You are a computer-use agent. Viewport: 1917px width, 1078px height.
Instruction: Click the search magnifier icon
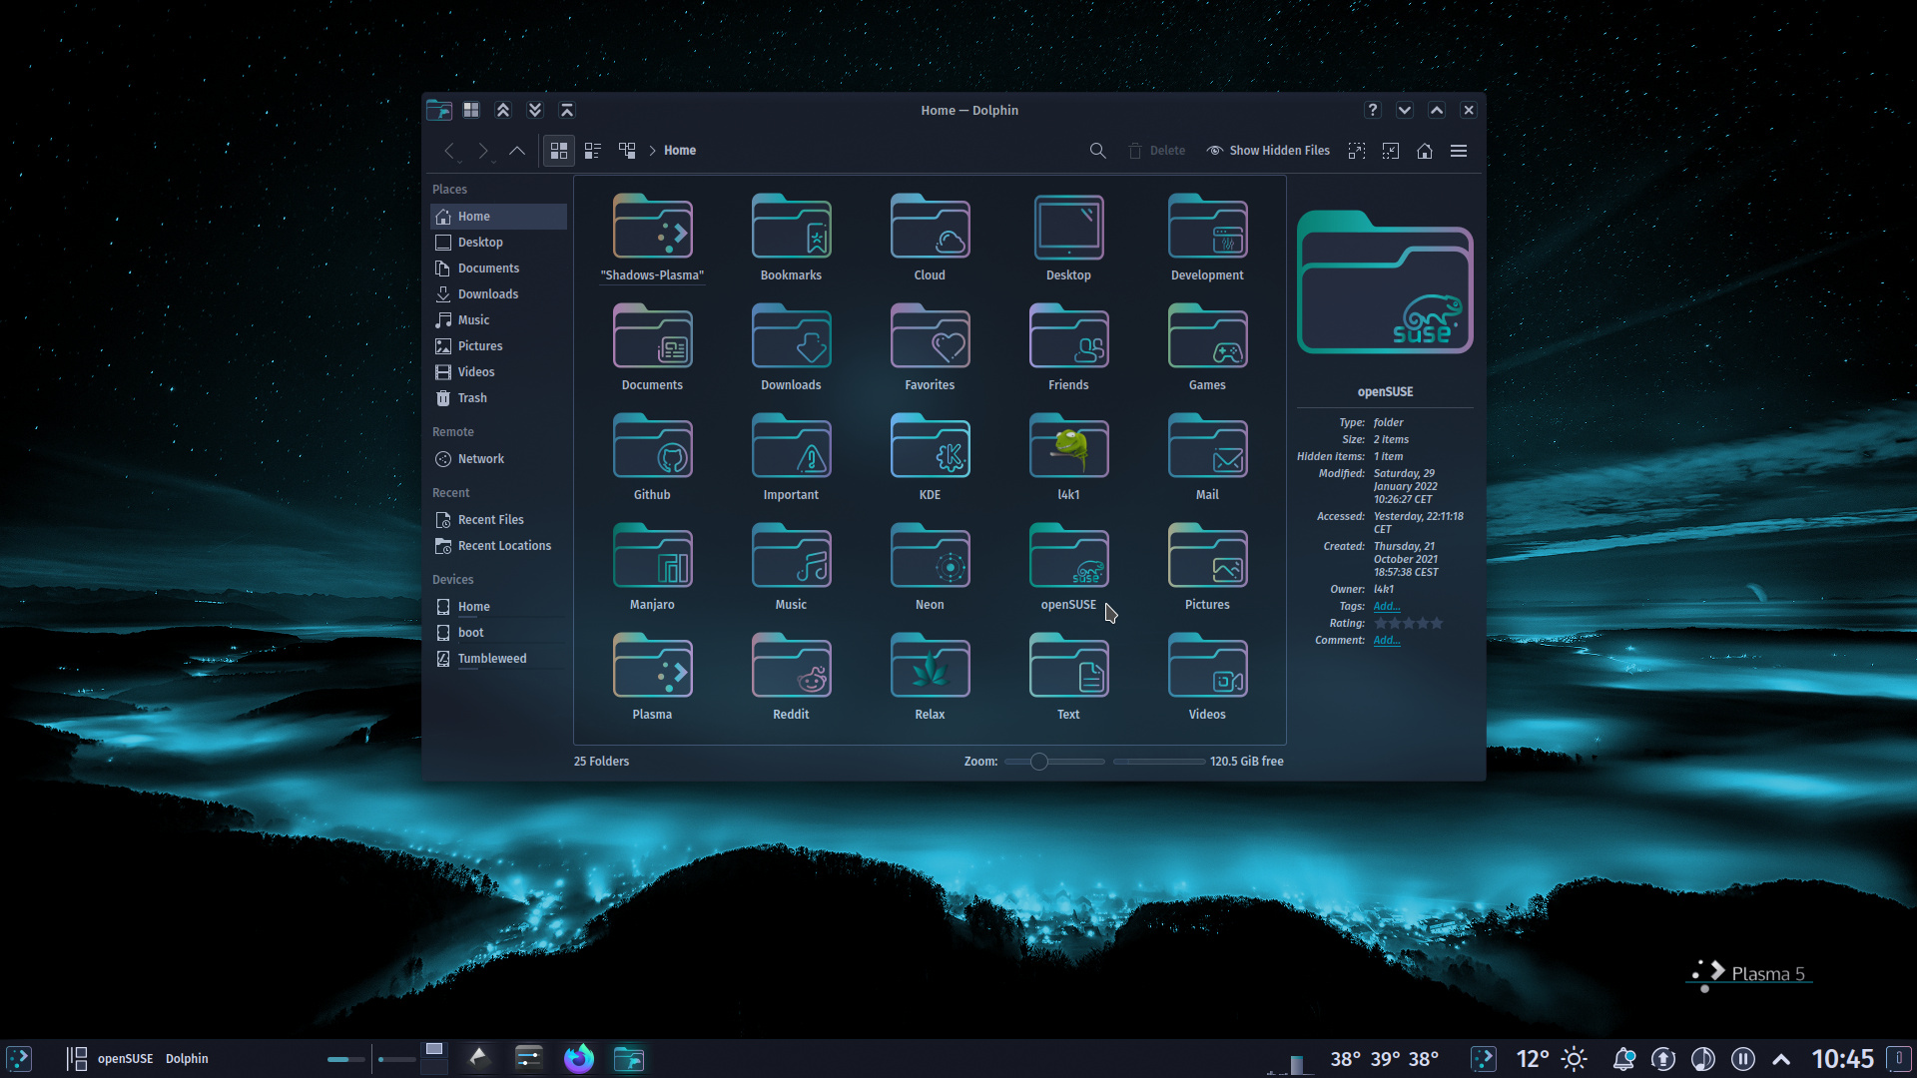coord(1097,151)
